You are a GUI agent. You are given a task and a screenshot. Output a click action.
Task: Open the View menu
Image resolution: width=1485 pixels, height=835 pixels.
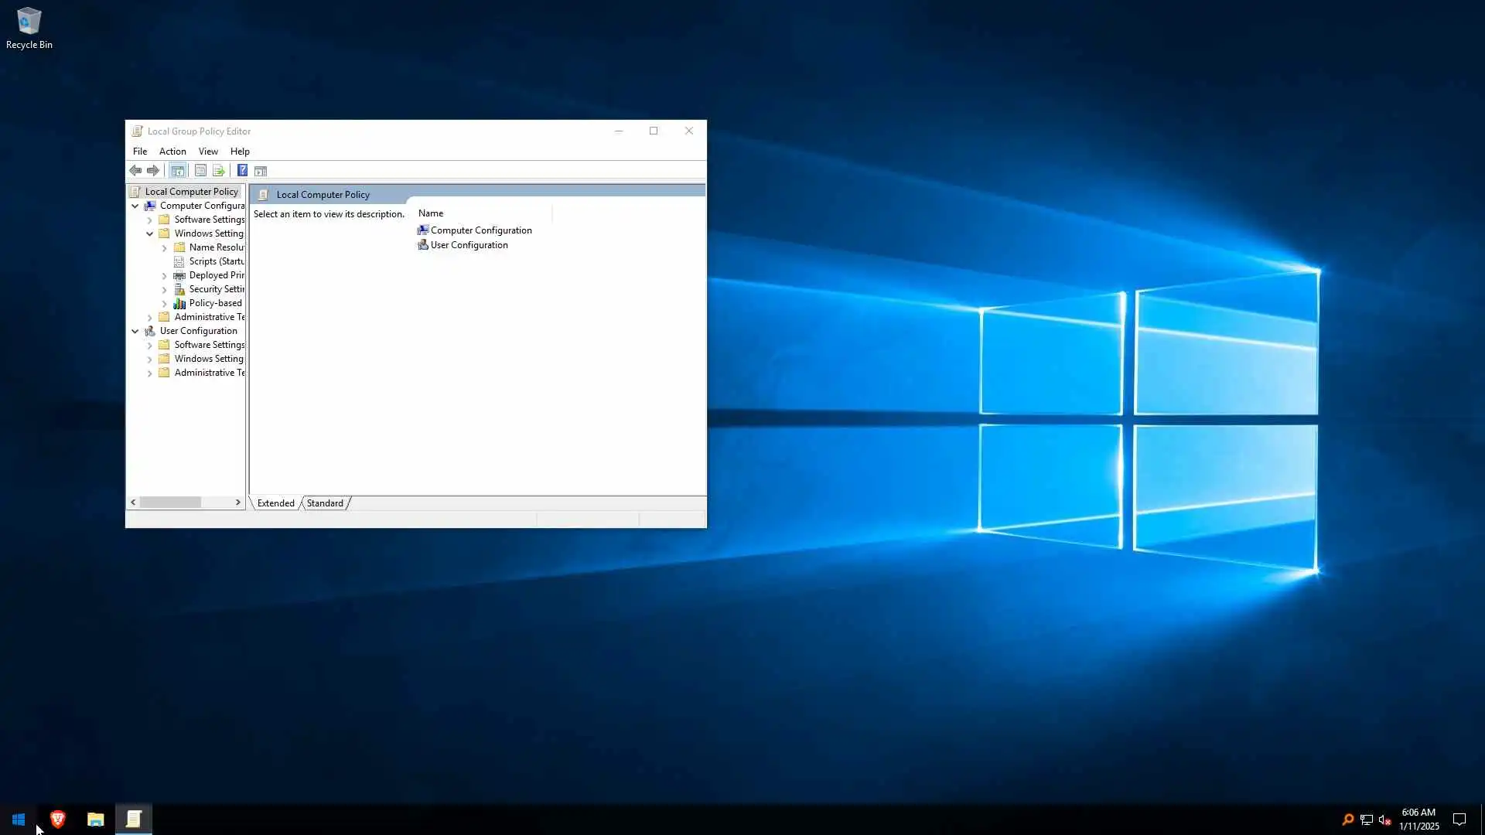208,152
